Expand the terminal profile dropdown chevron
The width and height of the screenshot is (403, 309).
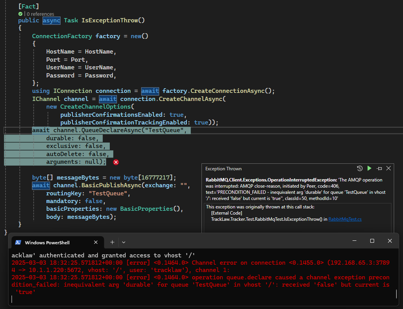(124, 242)
